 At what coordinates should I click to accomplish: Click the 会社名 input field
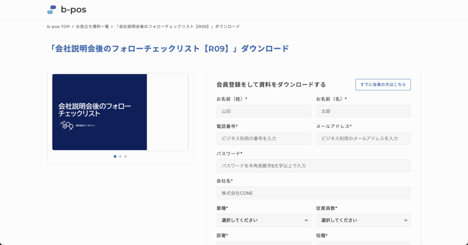pos(314,193)
